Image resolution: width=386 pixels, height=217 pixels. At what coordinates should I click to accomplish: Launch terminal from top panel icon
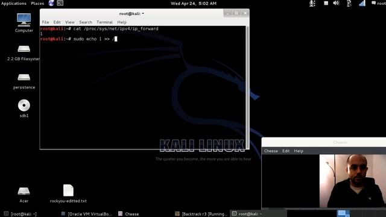(x=60, y=3)
